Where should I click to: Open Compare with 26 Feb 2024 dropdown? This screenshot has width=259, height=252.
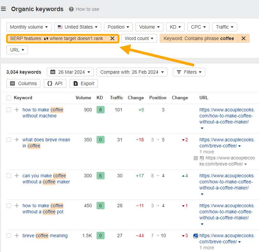coord(132,72)
